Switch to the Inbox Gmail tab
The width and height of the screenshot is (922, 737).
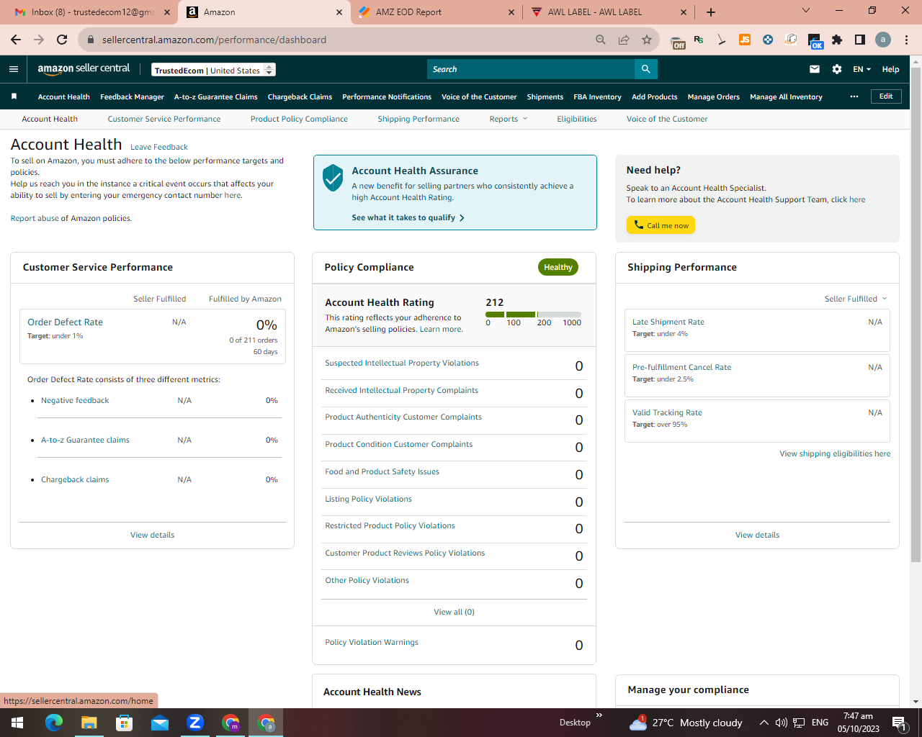coord(92,12)
